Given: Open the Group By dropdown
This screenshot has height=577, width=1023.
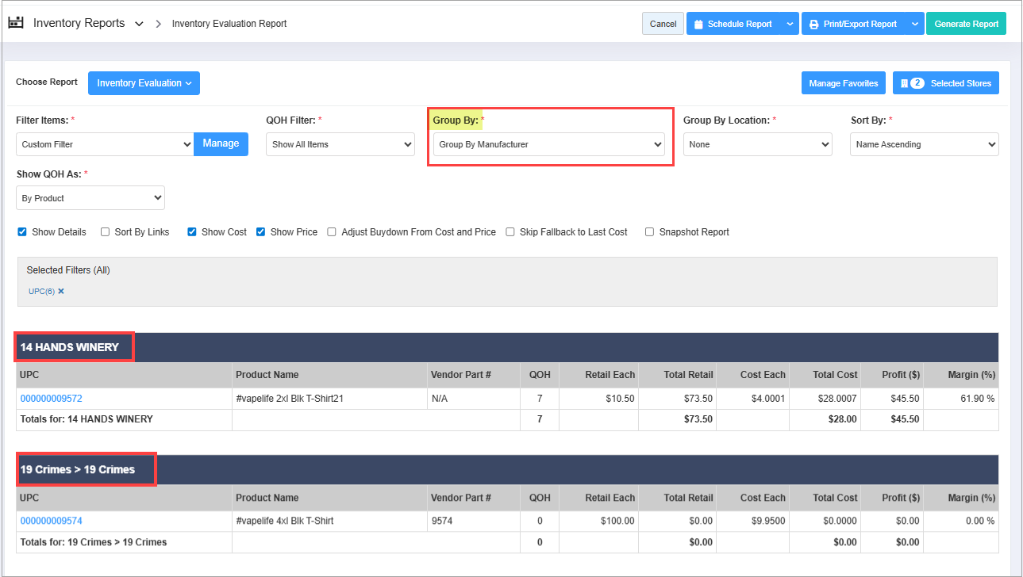Looking at the screenshot, I should point(550,144).
